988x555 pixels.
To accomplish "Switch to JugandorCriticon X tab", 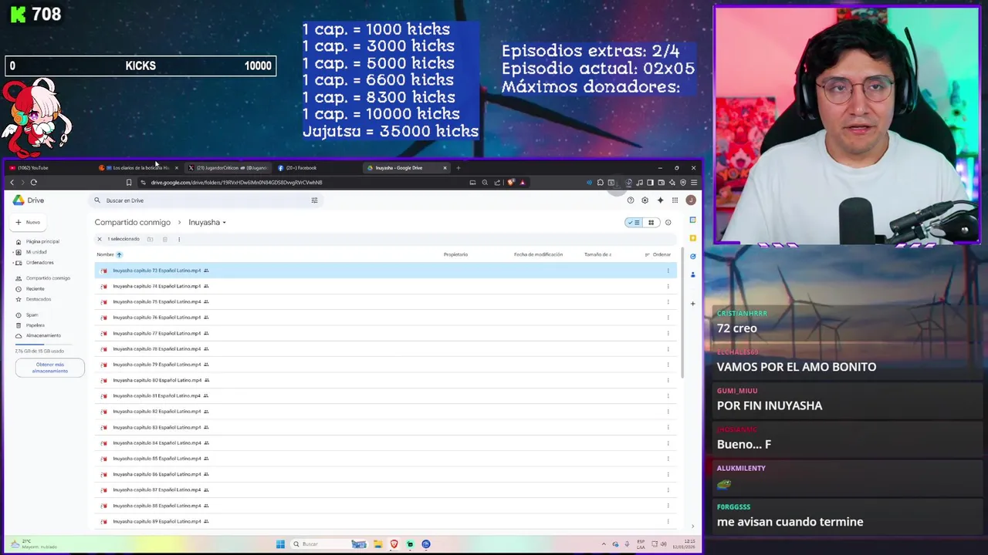I will pyautogui.click(x=228, y=167).
